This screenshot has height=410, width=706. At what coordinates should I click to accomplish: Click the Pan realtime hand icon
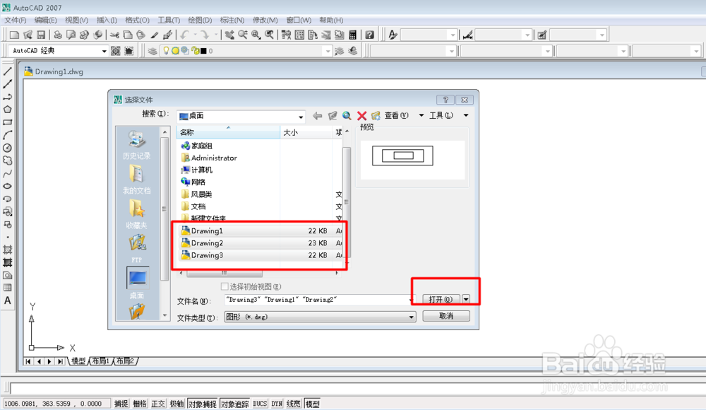pyautogui.click(x=229, y=35)
